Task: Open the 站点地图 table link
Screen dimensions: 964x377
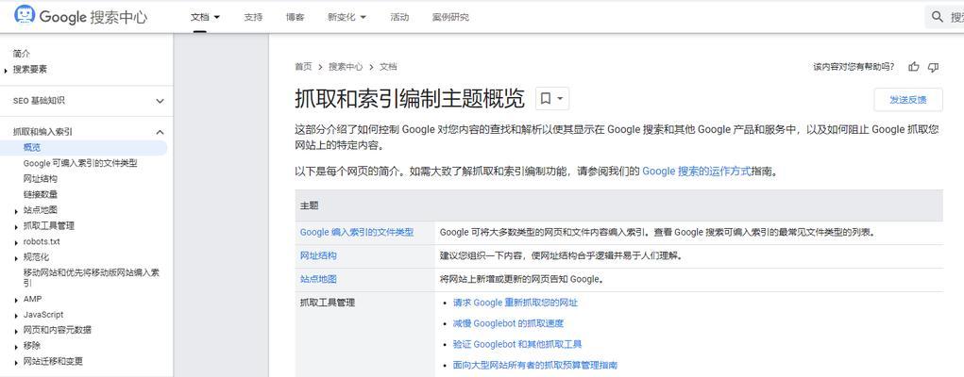Action: (318, 279)
